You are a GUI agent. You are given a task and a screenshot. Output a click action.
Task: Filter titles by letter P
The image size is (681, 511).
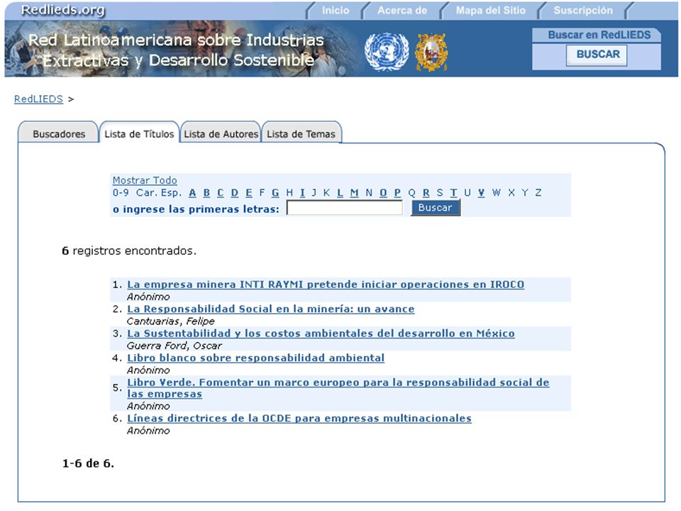coord(397,193)
